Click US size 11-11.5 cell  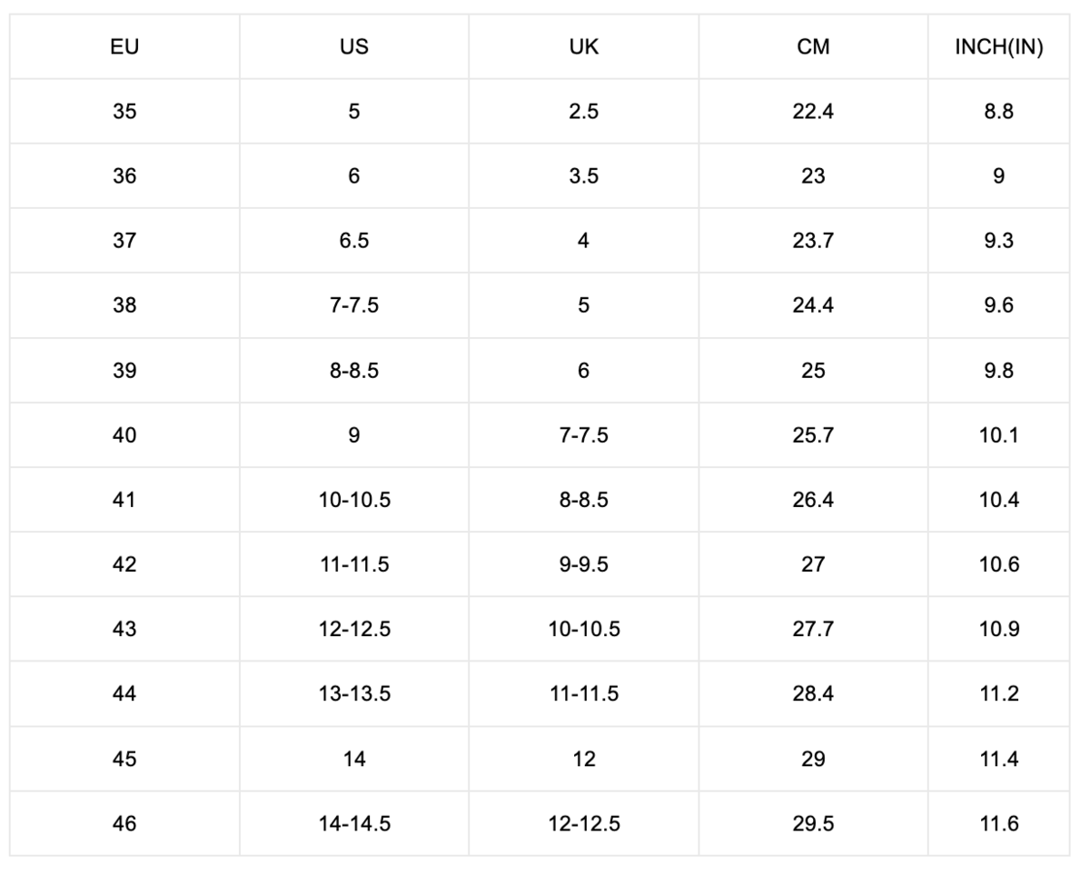coord(354,564)
